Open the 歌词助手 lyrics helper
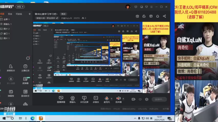 (25, 93)
